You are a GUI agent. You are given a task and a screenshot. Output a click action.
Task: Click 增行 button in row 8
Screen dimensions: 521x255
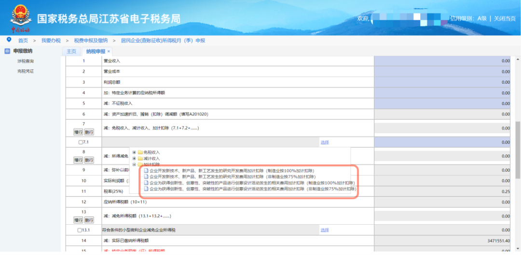coord(78,160)
